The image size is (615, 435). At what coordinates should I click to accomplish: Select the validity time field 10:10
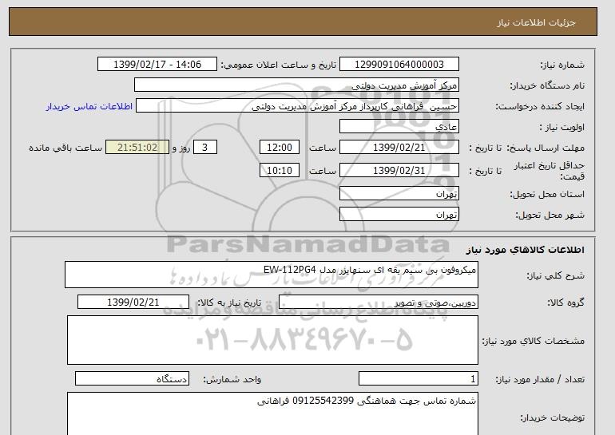pos(280,170)
